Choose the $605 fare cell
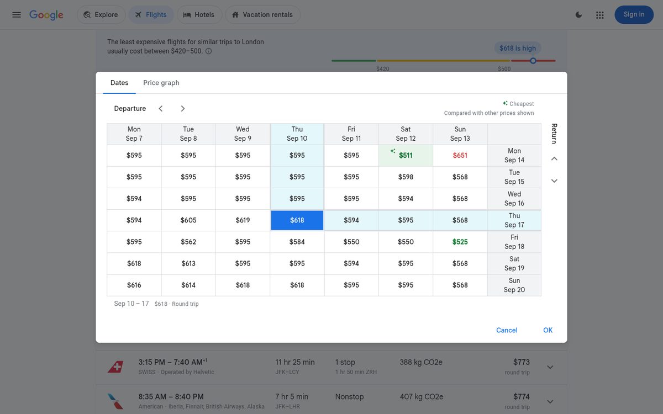Viewport: 663px width, 414px height. 188,220
